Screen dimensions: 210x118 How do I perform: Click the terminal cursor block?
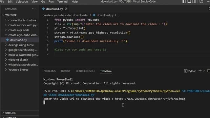pos(44,103)
